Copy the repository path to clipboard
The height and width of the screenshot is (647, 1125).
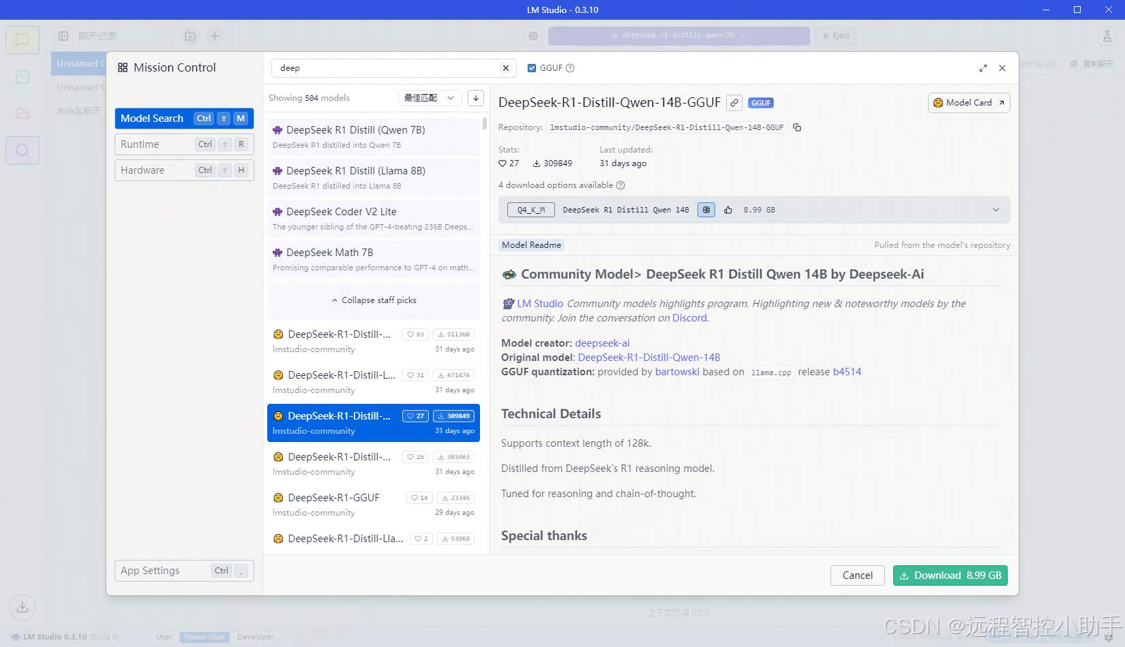click(x=797, y=127)
